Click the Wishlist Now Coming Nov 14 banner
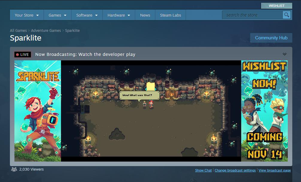The height and width of the screenshot is (182, 301). (264, 111)
